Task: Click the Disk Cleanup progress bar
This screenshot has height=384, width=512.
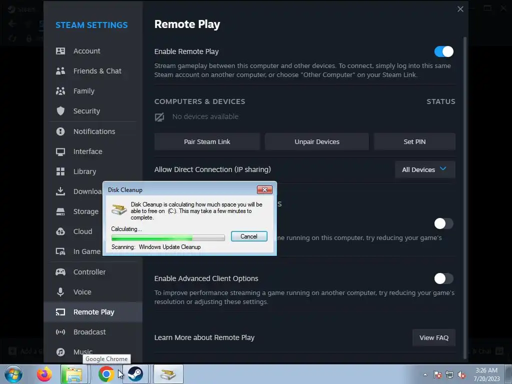Action: tap(168, 237)
